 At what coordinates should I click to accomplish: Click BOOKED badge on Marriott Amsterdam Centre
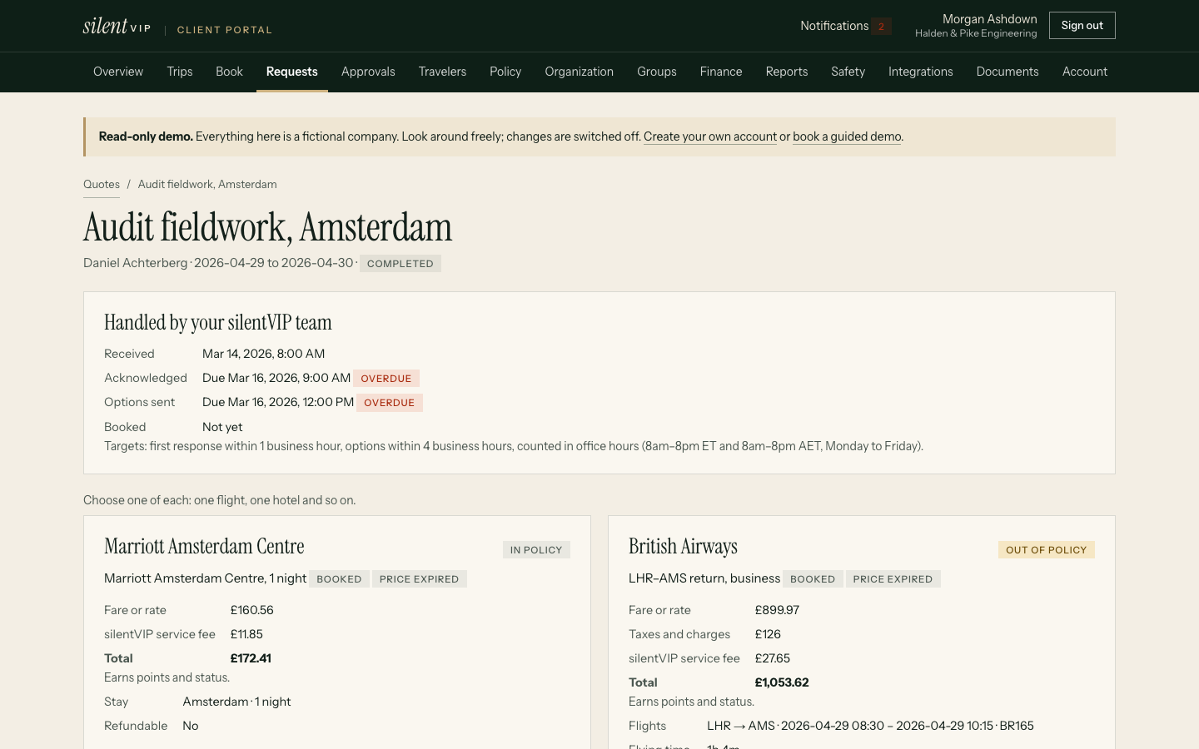point(339,579)
